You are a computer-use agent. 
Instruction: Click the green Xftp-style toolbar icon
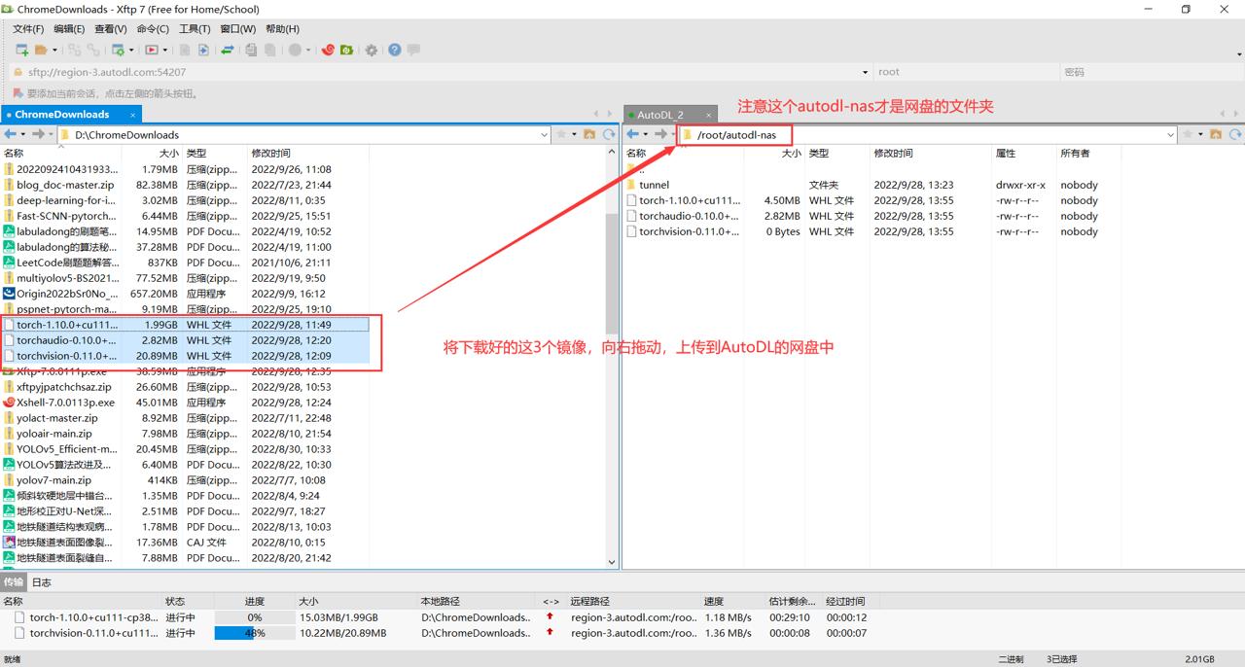point(346,50)
